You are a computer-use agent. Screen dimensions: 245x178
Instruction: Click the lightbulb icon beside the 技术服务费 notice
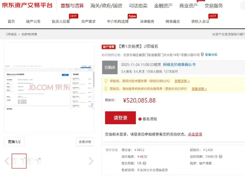(x=106, y=81)
